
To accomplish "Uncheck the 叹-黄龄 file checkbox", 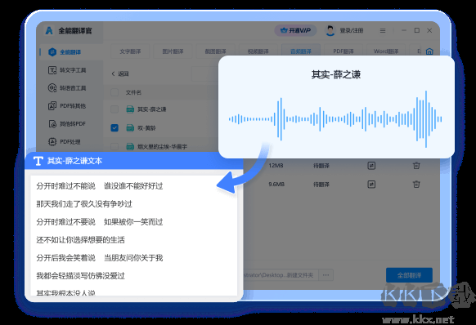I will click(x=115, y=128).
